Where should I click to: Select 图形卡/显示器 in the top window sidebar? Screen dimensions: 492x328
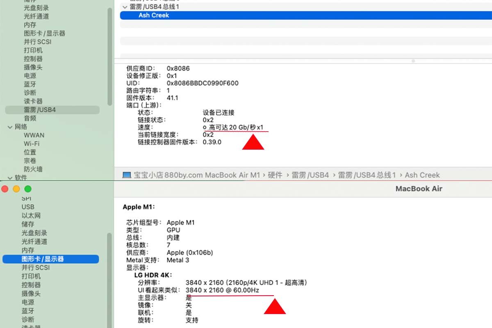pyautogui.click(x=45, y=33)
